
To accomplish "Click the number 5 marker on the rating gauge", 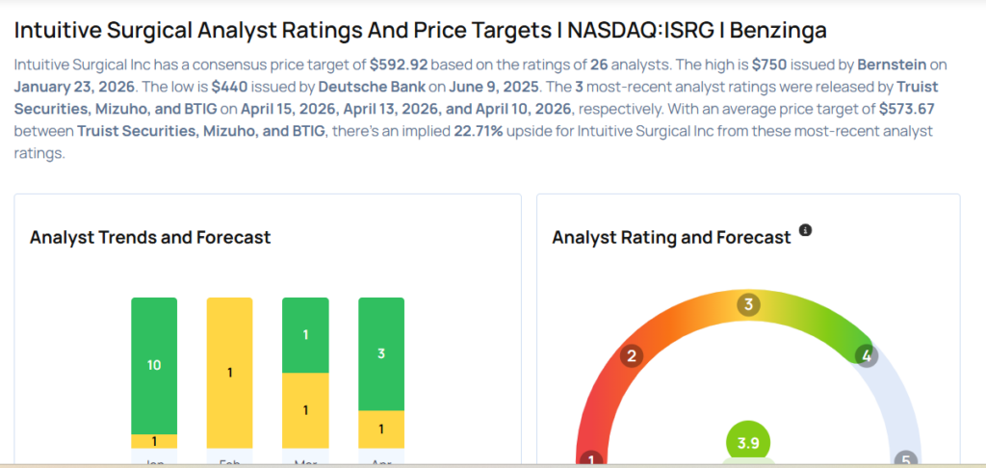I will [905, 460].
